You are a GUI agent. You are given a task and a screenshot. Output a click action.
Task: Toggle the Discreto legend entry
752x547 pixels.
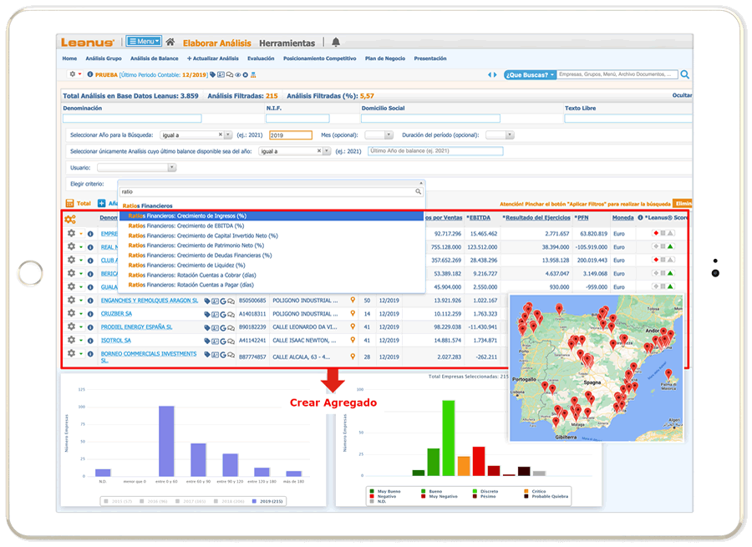(485, 491)
